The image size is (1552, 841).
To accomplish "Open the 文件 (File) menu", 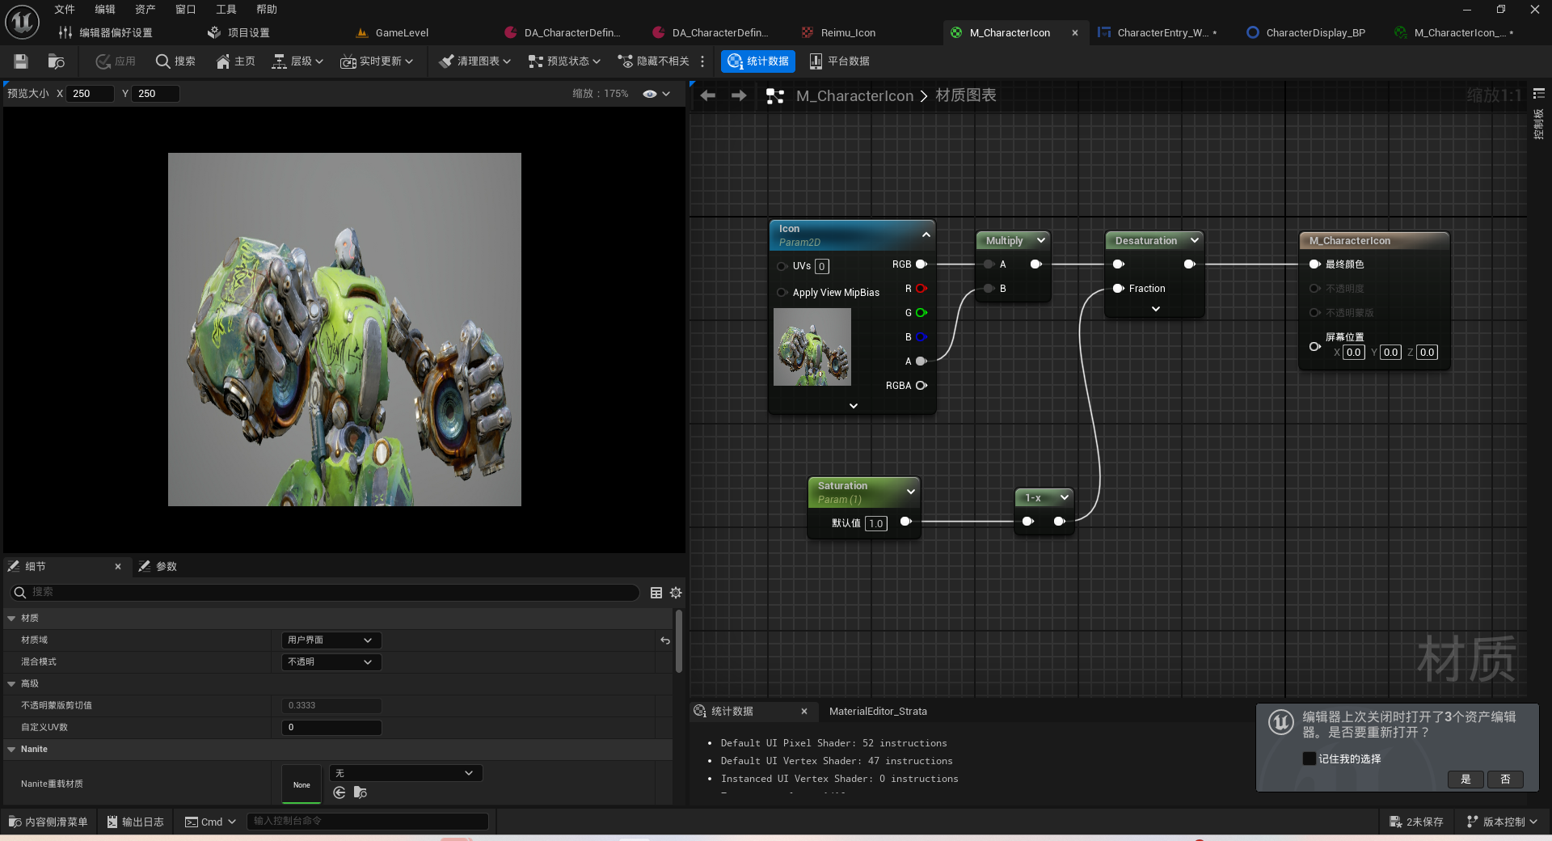I will pos(65,10).
